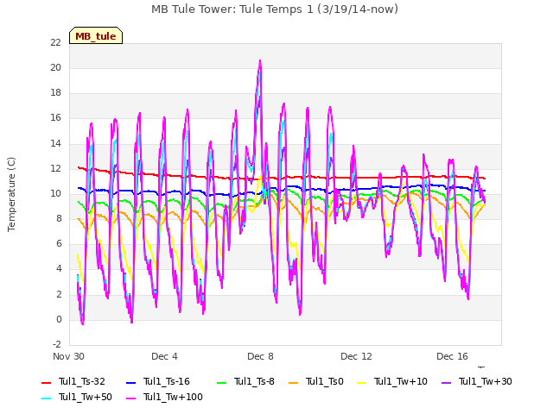Click the 16 y-axis tick label
Screen dimensions: 553x414
(55, 118)
